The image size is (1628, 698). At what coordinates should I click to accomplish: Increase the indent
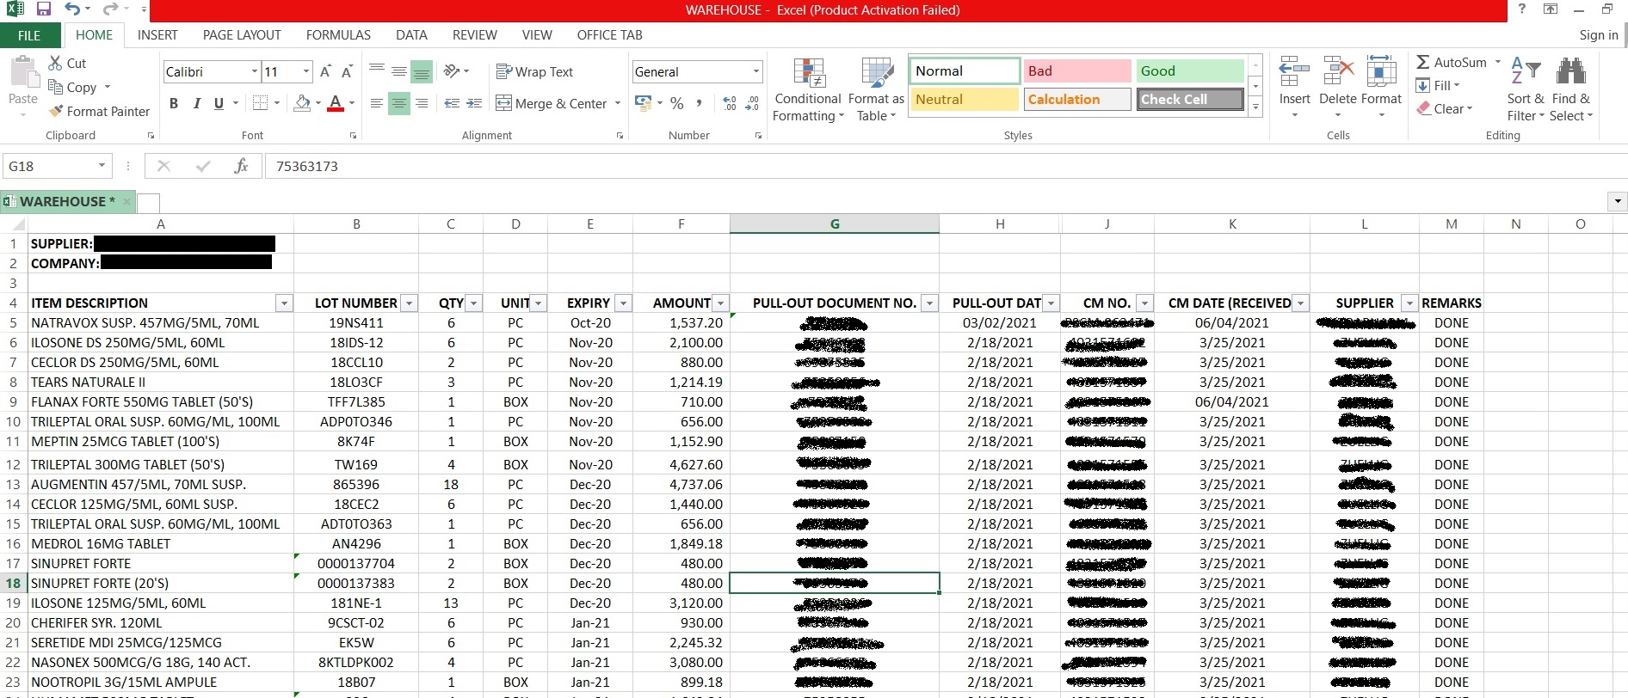[474, 103]
